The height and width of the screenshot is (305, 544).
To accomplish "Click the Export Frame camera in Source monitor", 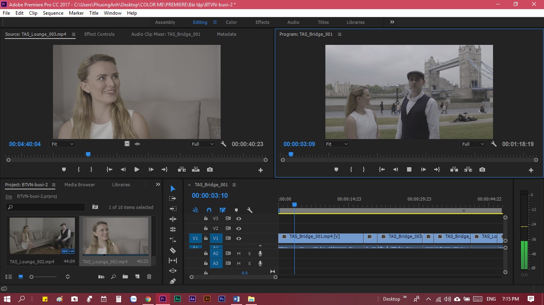I will [210, 170].
